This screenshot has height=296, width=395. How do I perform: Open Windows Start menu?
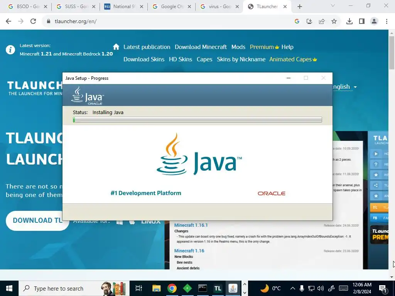coord(9,288)
